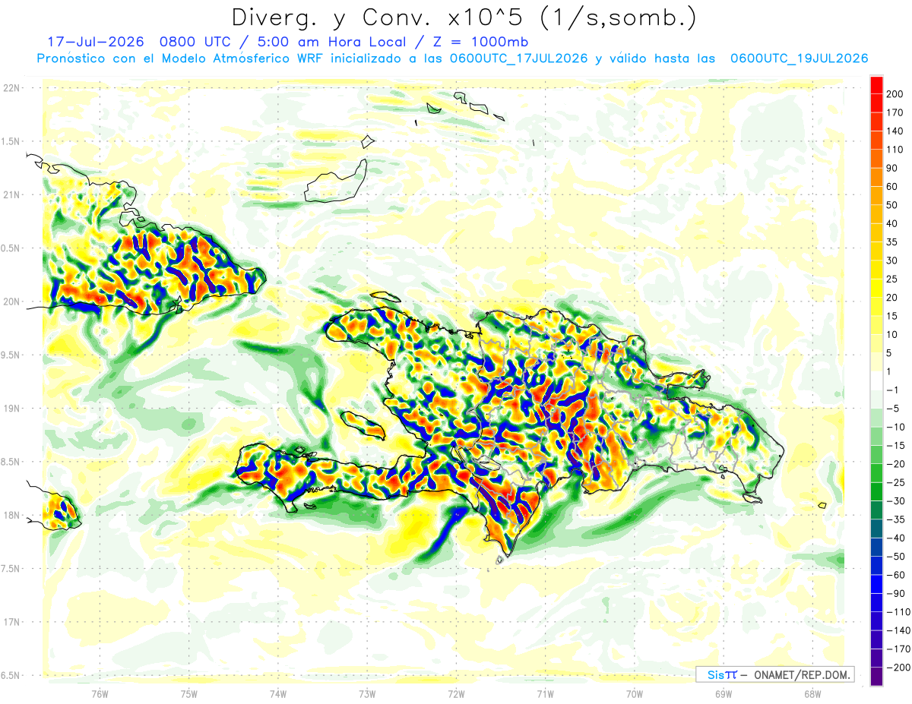
Task: Click the 74W longitude label
Action: 277,693
